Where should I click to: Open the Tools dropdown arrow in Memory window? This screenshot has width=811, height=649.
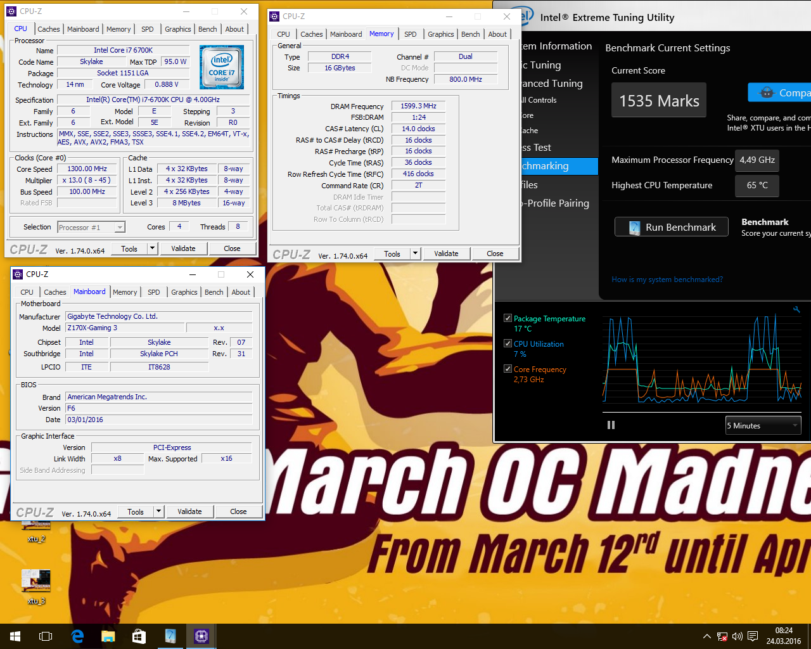tap(415, 254)
